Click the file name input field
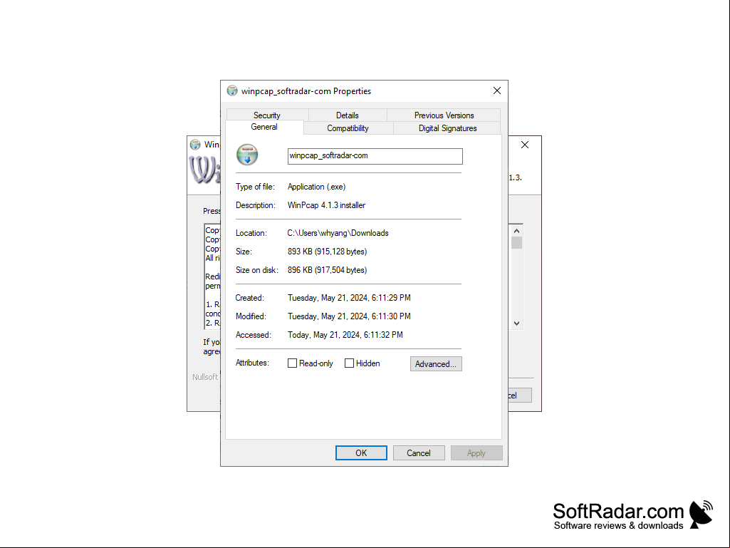This screenshot has width=730, height=548. pyautogui.click(x=375, y=156)
